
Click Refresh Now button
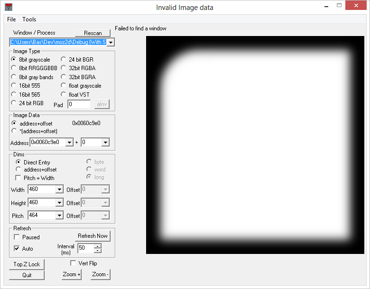pyautogui.click(x=92, y=236)
